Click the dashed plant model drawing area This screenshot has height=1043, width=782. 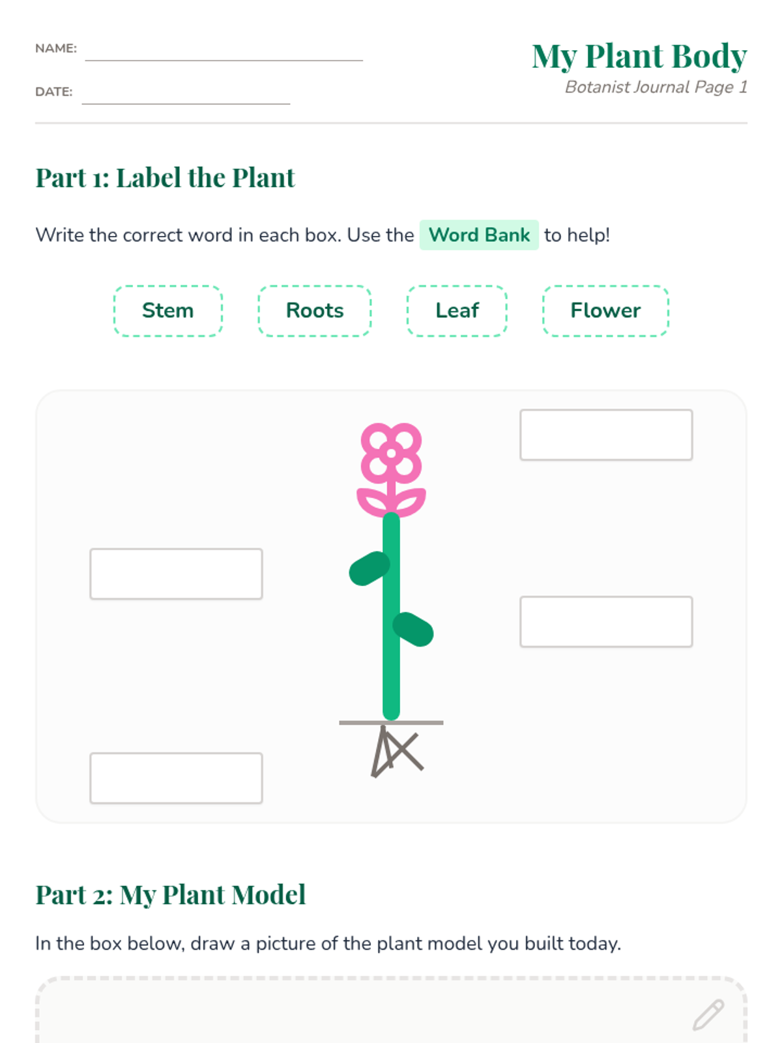pos(391,1010)
